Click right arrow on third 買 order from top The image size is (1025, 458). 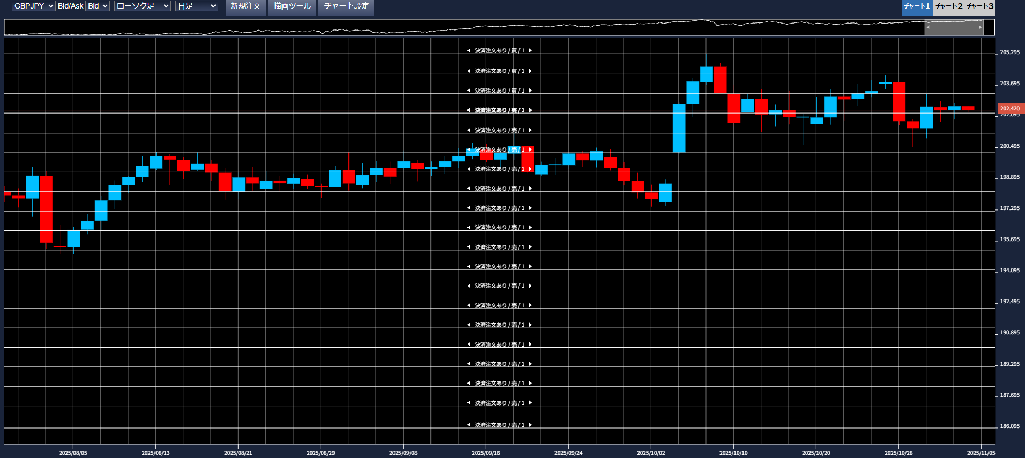tap(530, 91)
